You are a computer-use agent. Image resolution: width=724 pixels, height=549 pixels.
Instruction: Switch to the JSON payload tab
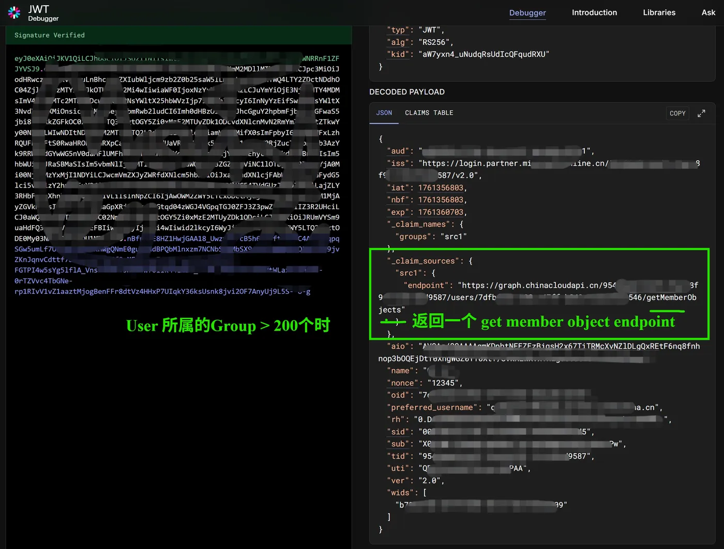tap(384, 113)
